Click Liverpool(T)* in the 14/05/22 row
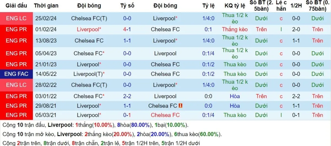 [x=89, y=74]
